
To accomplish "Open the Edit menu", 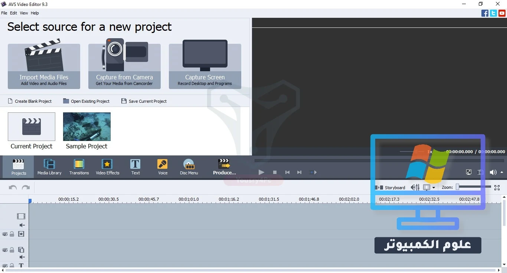I will tap(13, 13).
